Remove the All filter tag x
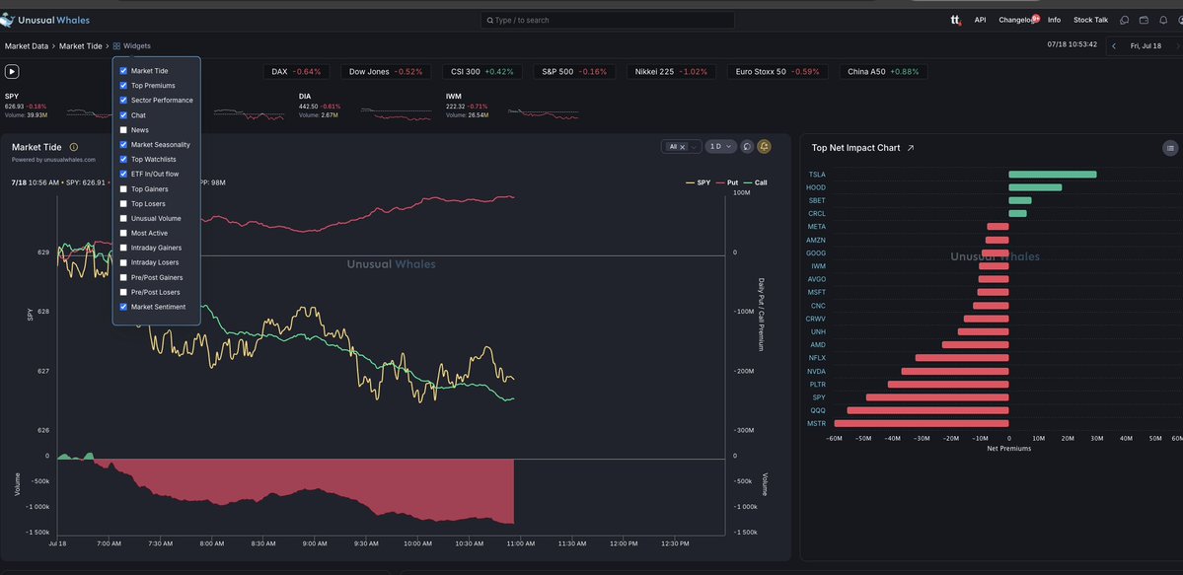 [683, 147]
